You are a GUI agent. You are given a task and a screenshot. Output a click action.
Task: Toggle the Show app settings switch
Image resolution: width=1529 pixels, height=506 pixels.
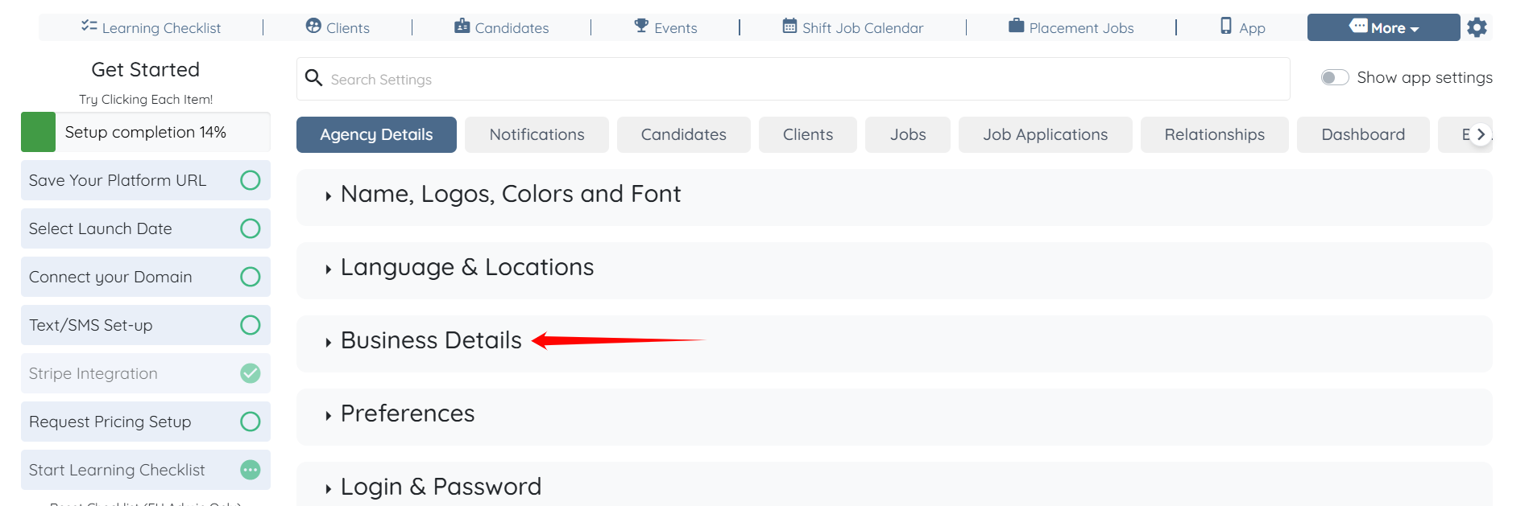1334,77
